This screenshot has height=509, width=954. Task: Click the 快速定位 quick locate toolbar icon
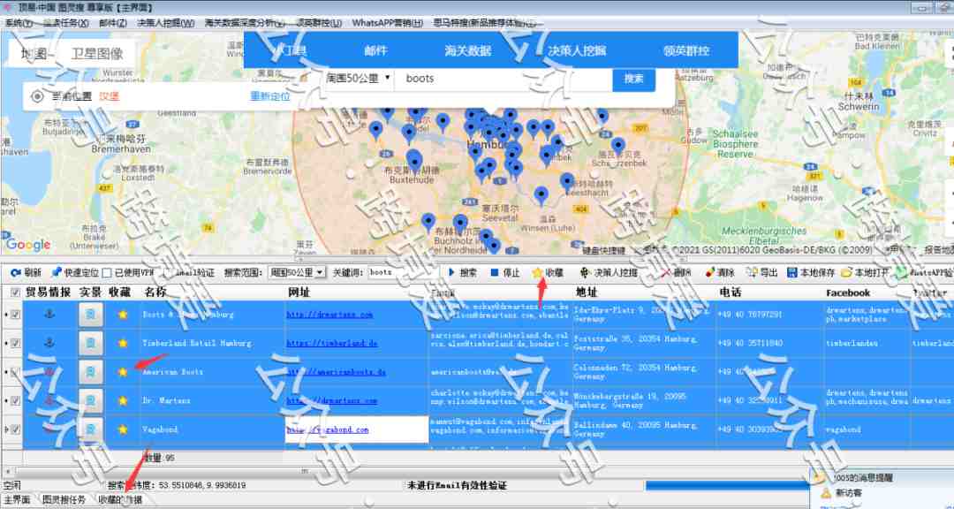(x=57, y=272)
